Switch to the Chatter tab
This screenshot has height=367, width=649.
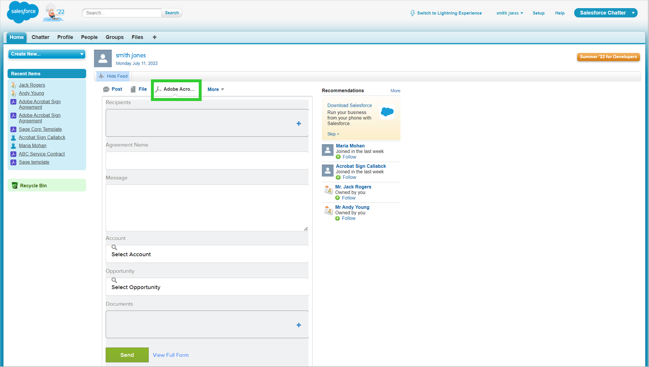(x=40, y=37)
